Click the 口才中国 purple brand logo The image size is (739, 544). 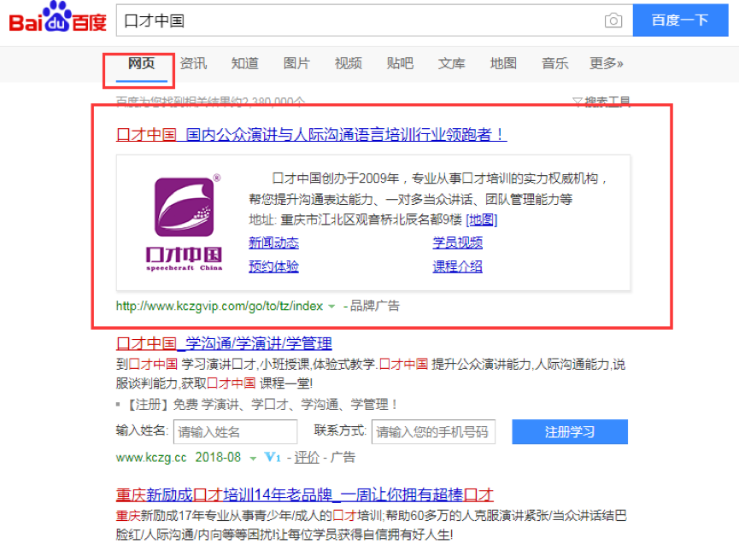[x=185, y=222]
